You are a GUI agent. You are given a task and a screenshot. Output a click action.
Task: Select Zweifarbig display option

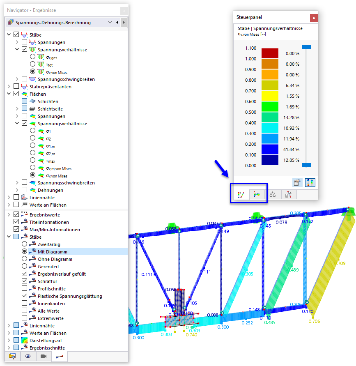coord(24,244)
